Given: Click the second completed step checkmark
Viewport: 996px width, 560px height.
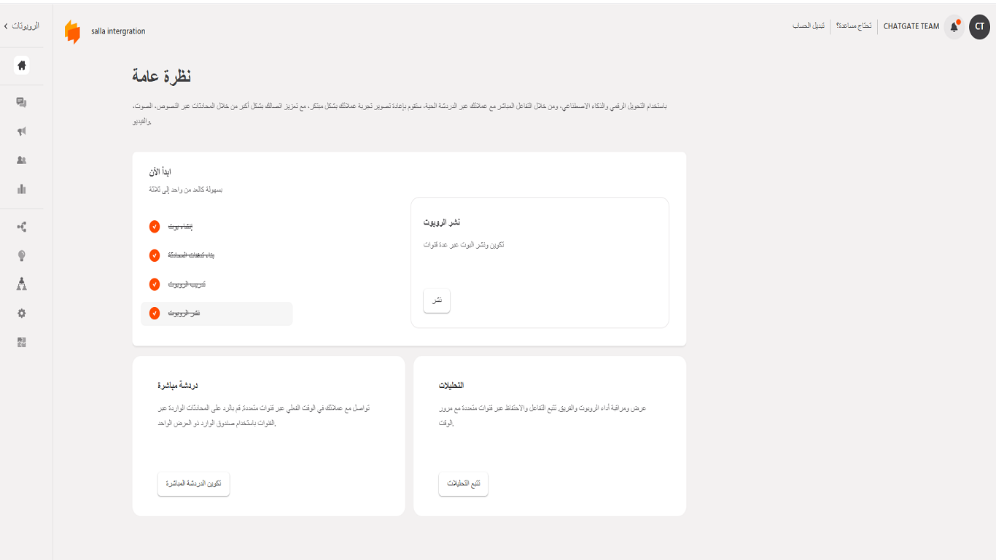Looking at the screenshot, I should [155, 255].
